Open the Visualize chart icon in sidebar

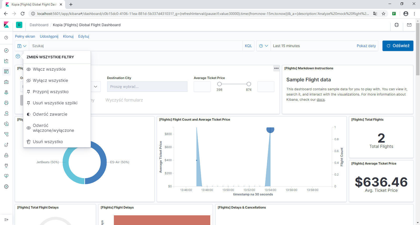pos(6,61)
